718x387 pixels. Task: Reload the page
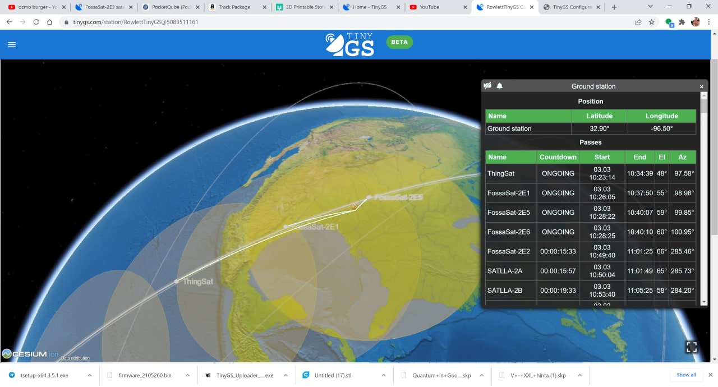(36, 22)
